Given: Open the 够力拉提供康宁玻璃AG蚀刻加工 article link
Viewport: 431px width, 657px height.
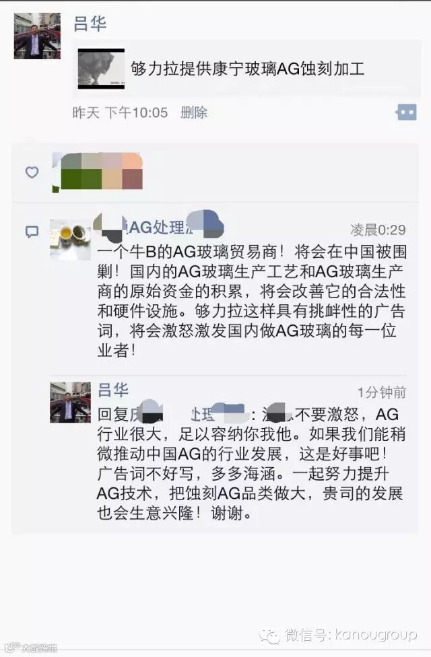Looking at the screenshot, I should coord(247,68).
